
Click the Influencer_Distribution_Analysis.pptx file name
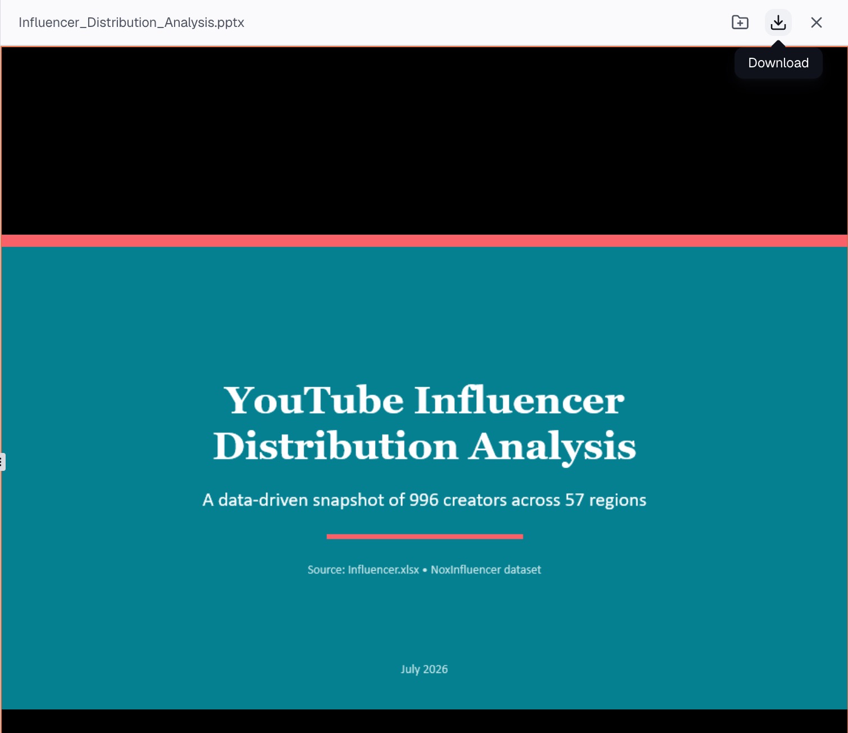131,22
